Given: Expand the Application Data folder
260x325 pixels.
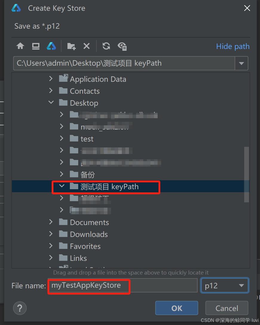Looking at the screenshot, I should tap(51, 78).
